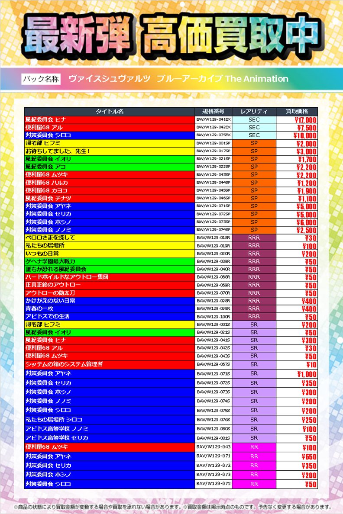Click the ¥2,500 price cell

click(297, 230)
